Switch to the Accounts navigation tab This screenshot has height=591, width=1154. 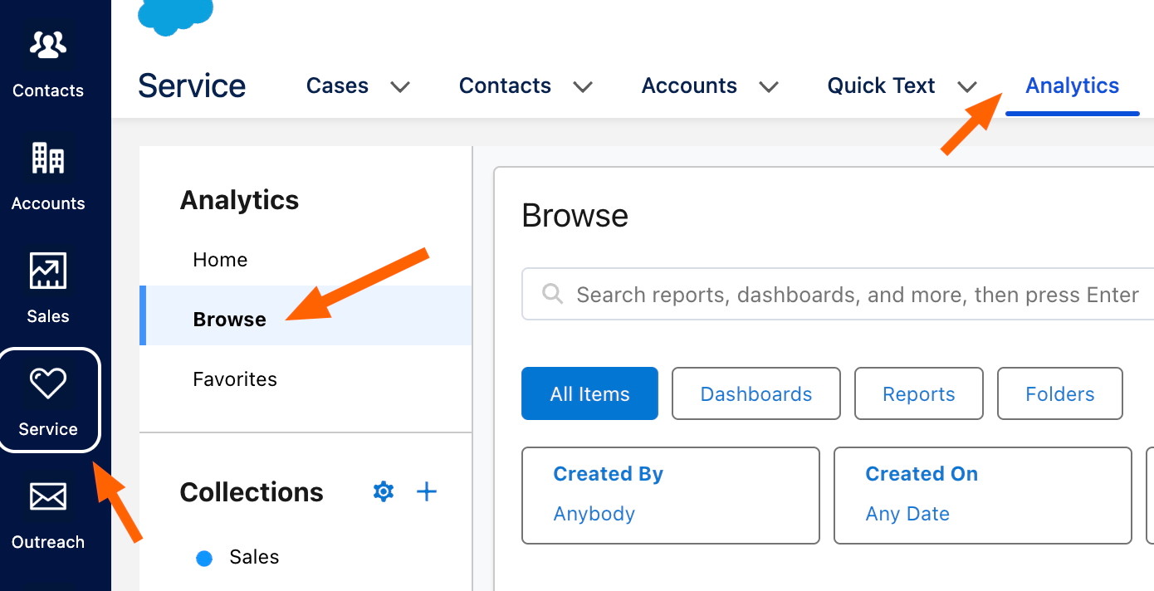point(689,85)
